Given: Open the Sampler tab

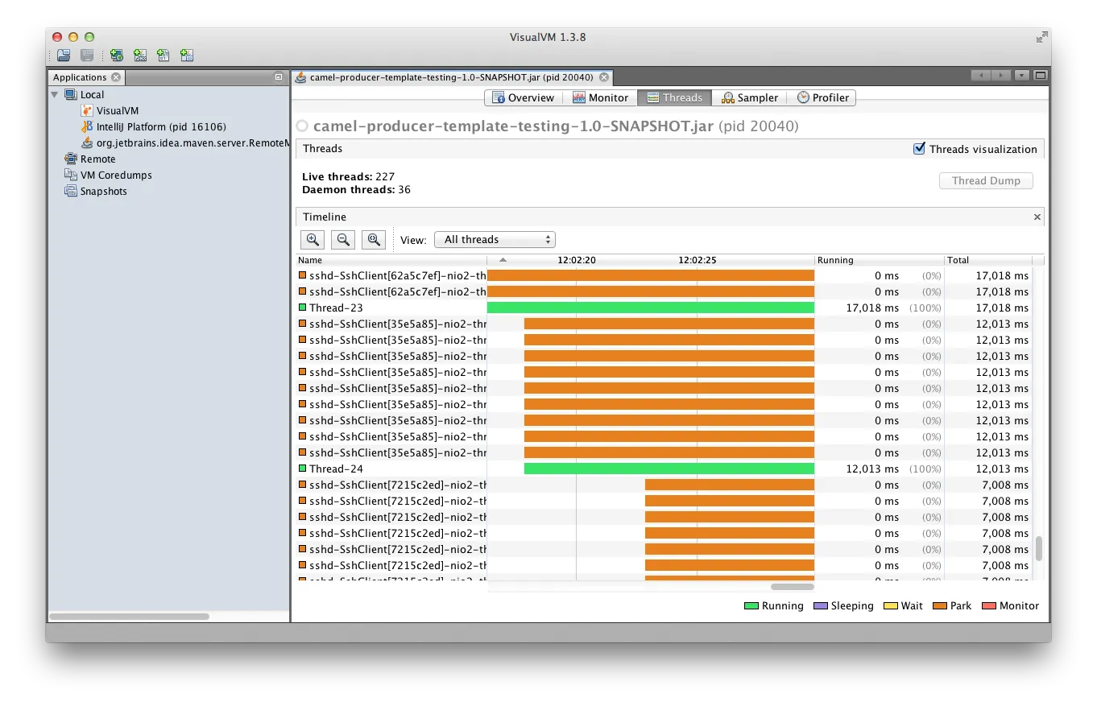Looking at the screenshot, I should coord(749,97).
